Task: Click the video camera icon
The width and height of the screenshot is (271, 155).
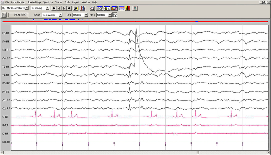Action: tap(76, 8)
